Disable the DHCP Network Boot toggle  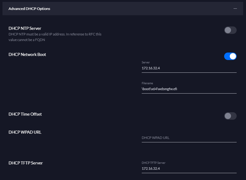click(x=230, y=56)
